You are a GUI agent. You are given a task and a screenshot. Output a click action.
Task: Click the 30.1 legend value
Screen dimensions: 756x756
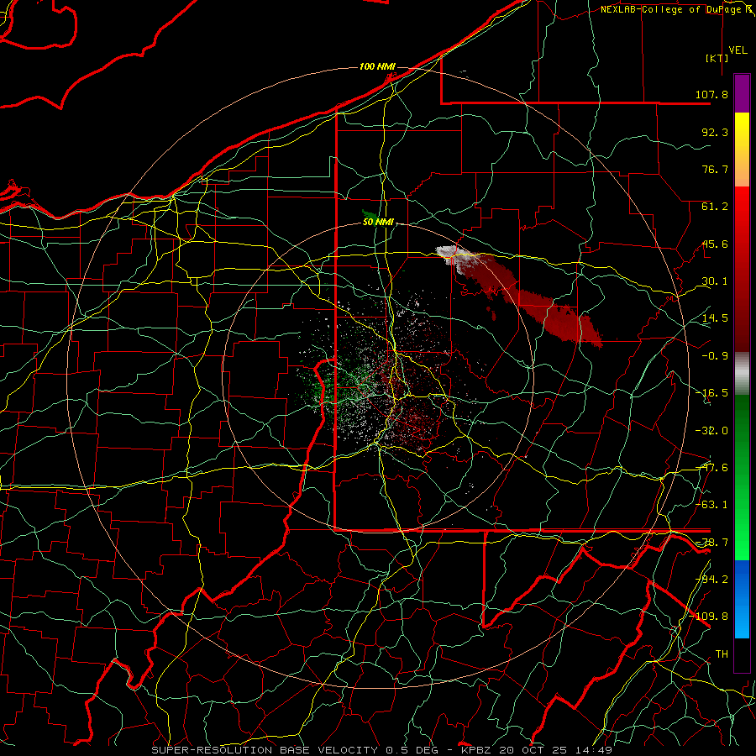coord(715,281)
